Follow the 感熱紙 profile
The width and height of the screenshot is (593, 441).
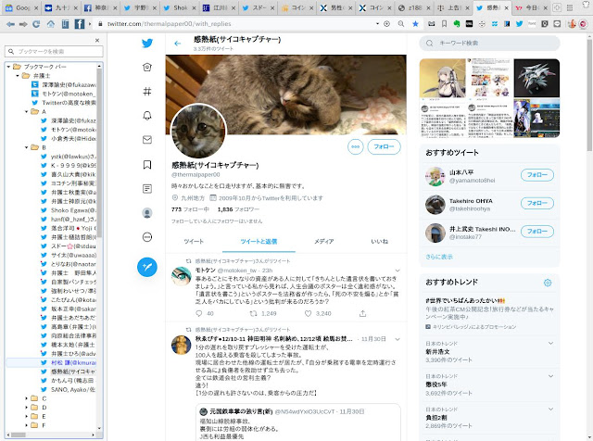coord(384,146)
